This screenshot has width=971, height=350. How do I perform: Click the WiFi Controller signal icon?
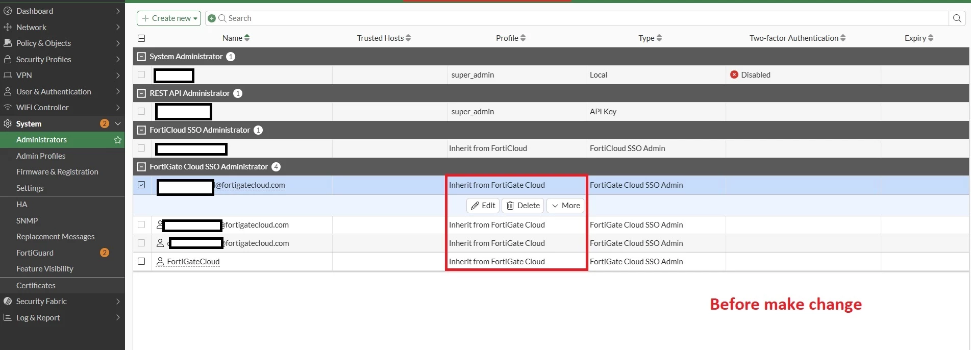point(8,107)
